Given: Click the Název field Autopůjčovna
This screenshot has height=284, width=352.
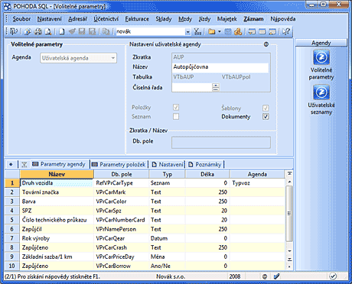Looking at the screenshot, I should (x=220, y=67).
